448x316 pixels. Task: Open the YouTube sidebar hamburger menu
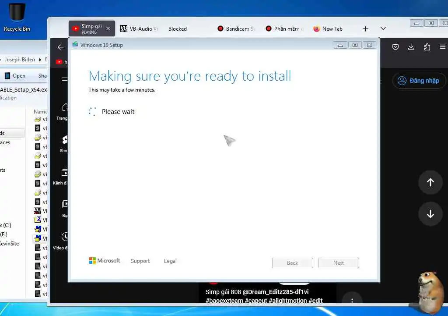click(65, 81)
